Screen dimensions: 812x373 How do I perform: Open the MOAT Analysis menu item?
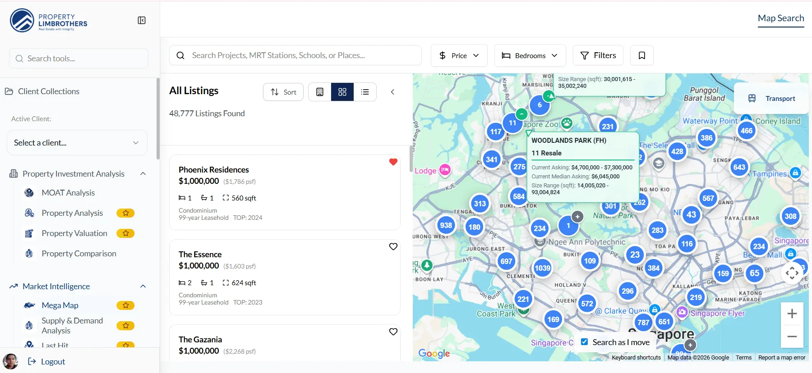click(68, 193)
